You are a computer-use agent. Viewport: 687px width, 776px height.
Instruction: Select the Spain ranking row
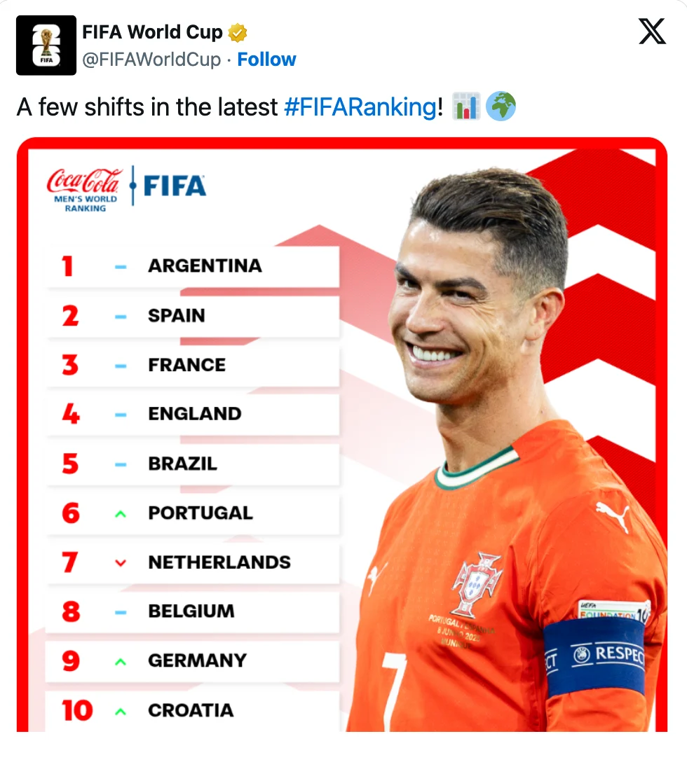[192, 316]
